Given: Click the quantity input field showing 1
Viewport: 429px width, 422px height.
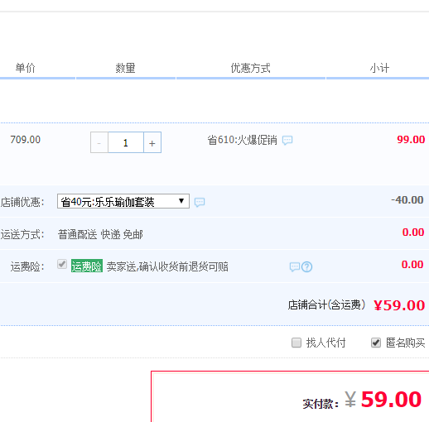Looking at the screenshot, I should pos(126,142).
